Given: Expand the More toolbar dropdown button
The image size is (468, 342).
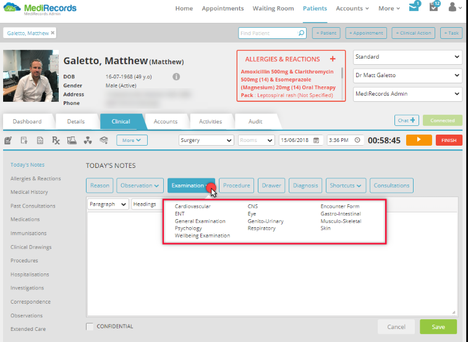Looking at the screenshot, I should (x=132, y=140).
